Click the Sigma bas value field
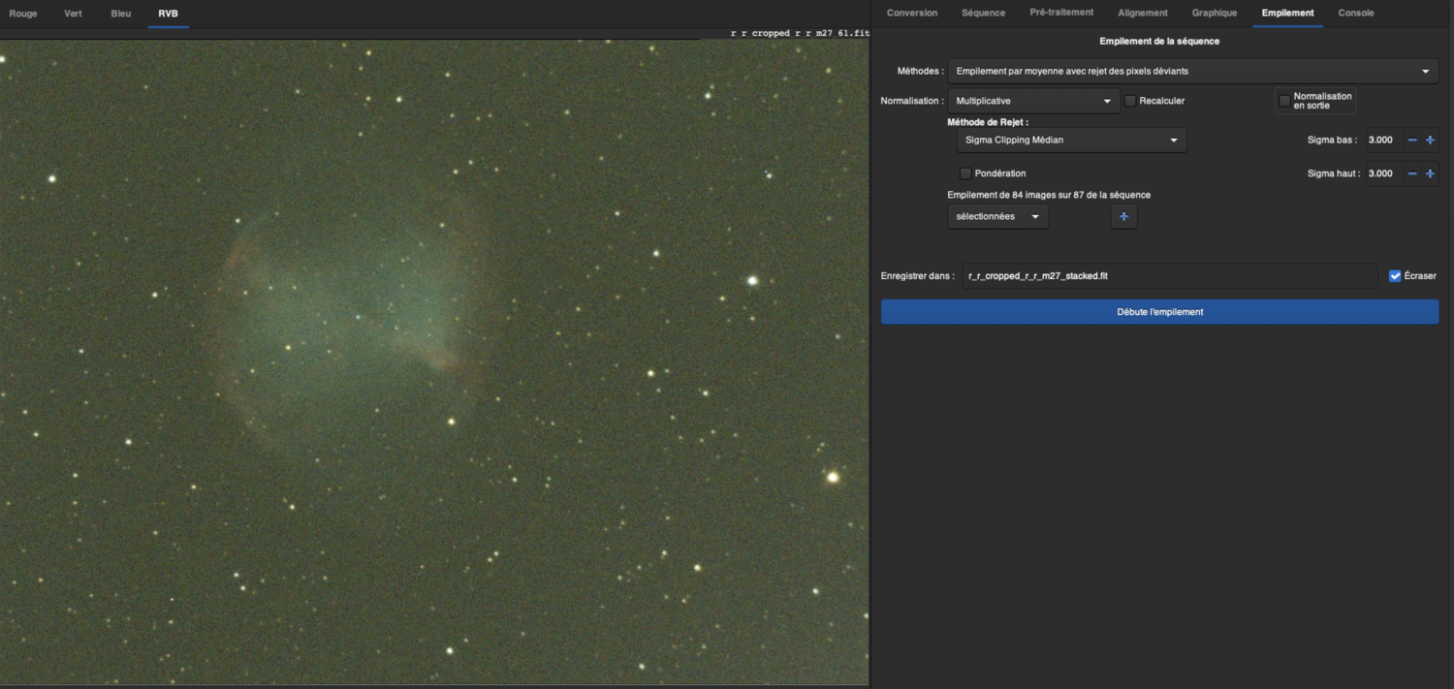This screenshot has height=689, width=1454. (x=1382, y=141)
